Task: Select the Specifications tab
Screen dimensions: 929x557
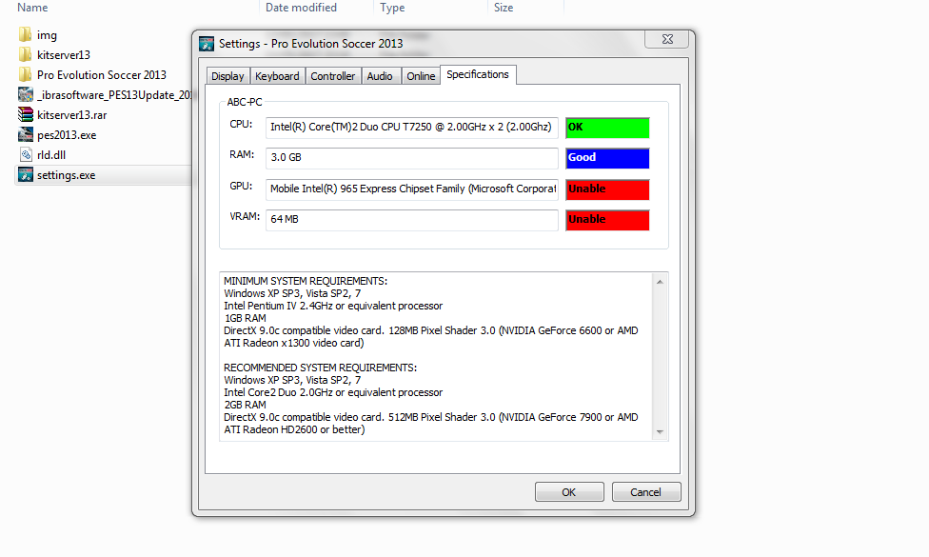Action: click(x=478, y=74)
